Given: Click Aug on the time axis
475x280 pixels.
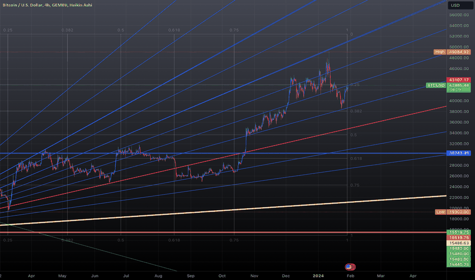Looking at the screenshot, I should 158,276.
